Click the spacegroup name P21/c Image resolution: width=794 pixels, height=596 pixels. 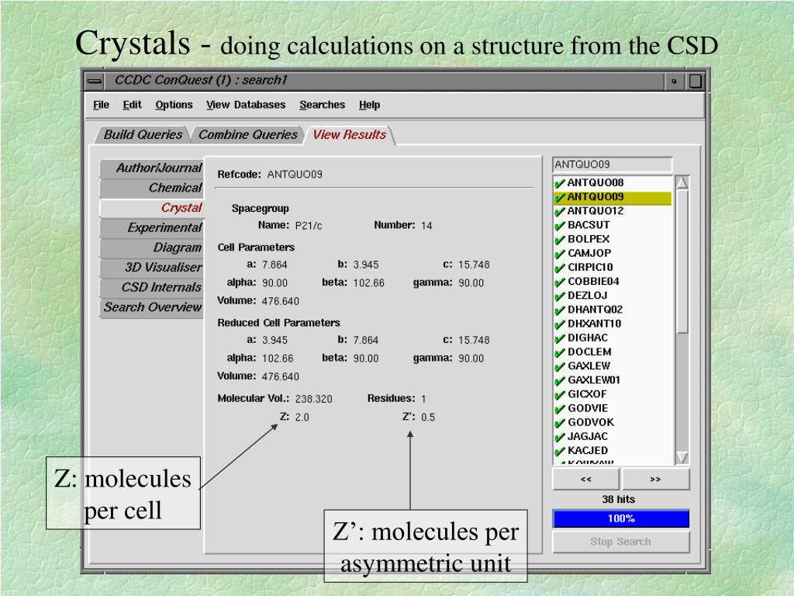[309, 226]
